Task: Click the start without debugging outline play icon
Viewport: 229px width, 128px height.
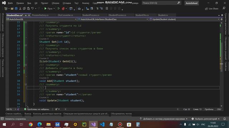Action: click(x=59, y=9)
